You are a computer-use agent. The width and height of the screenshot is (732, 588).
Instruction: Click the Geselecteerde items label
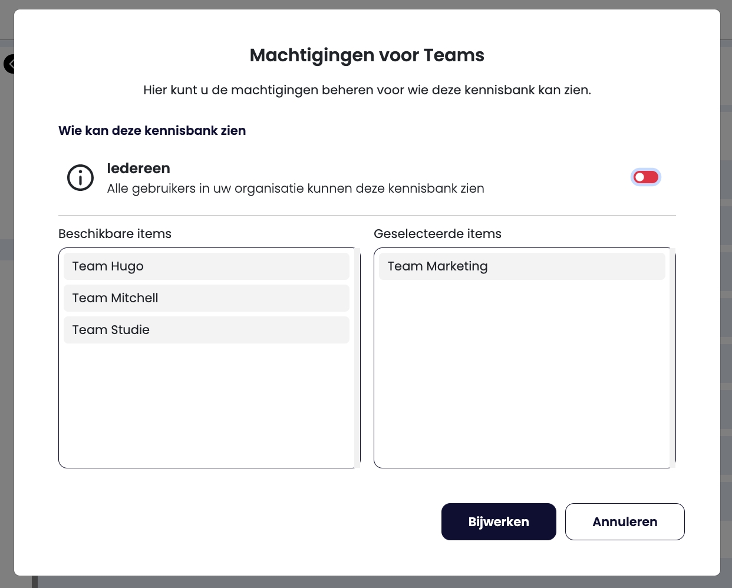click(437, 234)
